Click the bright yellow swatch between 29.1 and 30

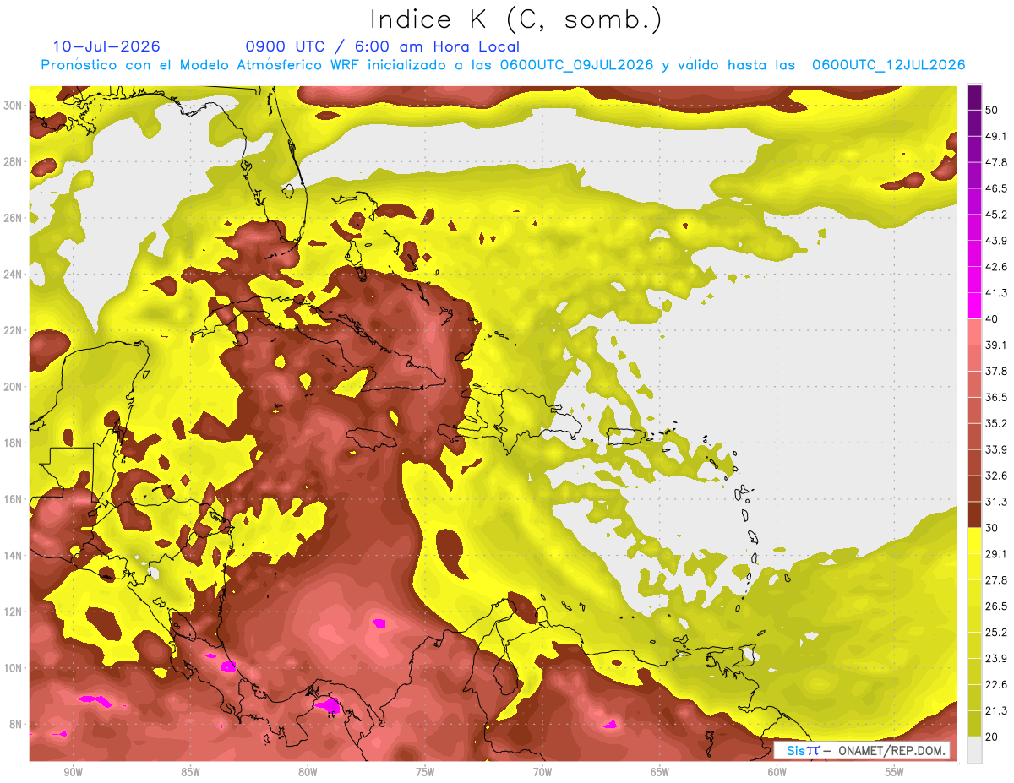[974, 541]
